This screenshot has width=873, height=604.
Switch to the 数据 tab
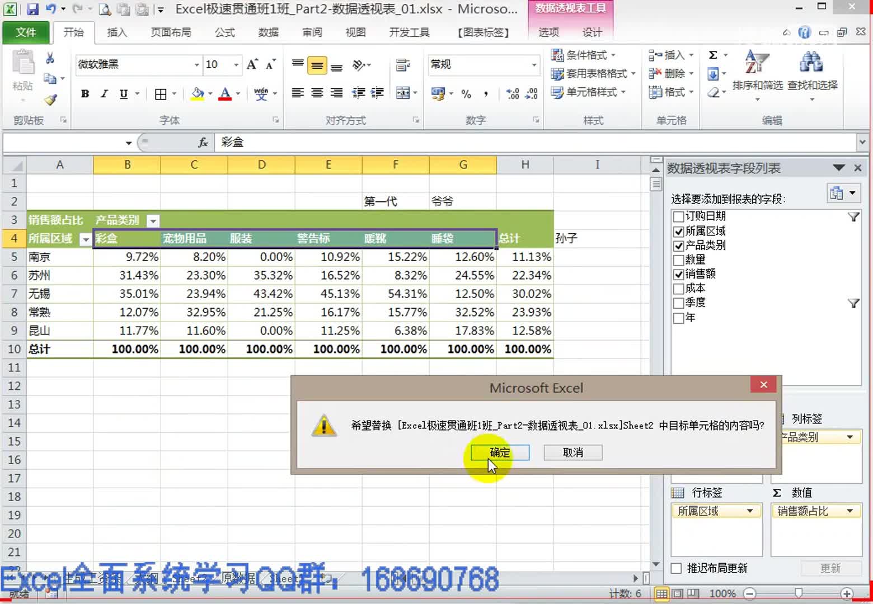point(268,32)
